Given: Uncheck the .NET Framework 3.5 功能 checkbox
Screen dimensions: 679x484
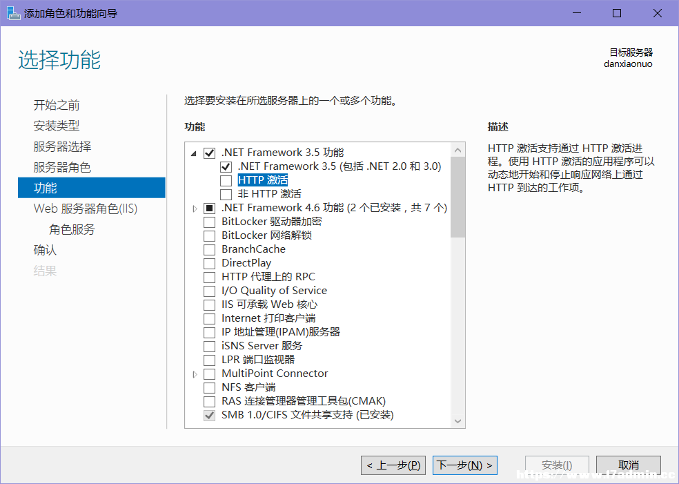Looking at the screenshot, I should [210, 153].
